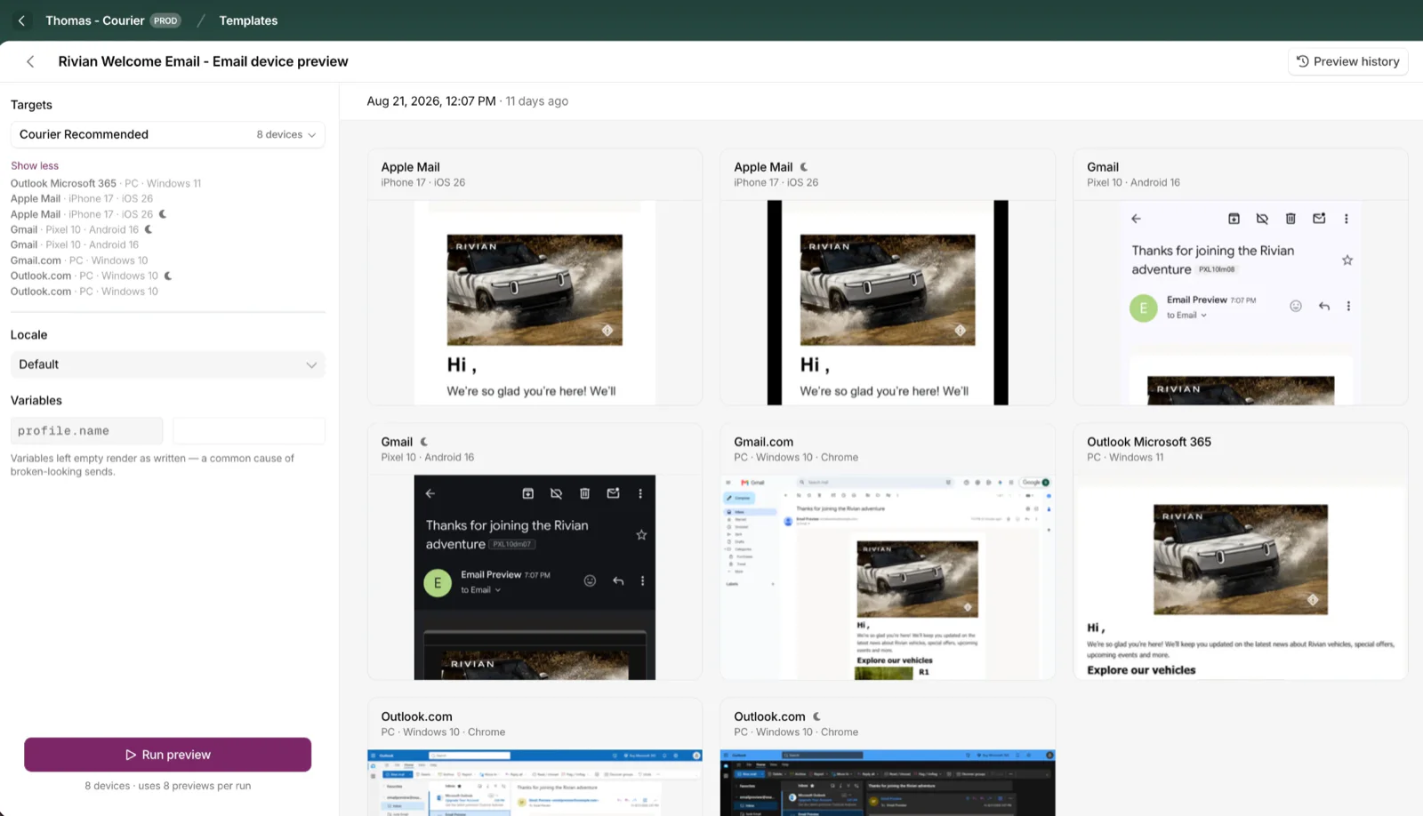The height and width of the screenshot is (816, 1423).
Task: Open Apple Mail dark mode preview thumbnail
Action: [x=888, y=302]
